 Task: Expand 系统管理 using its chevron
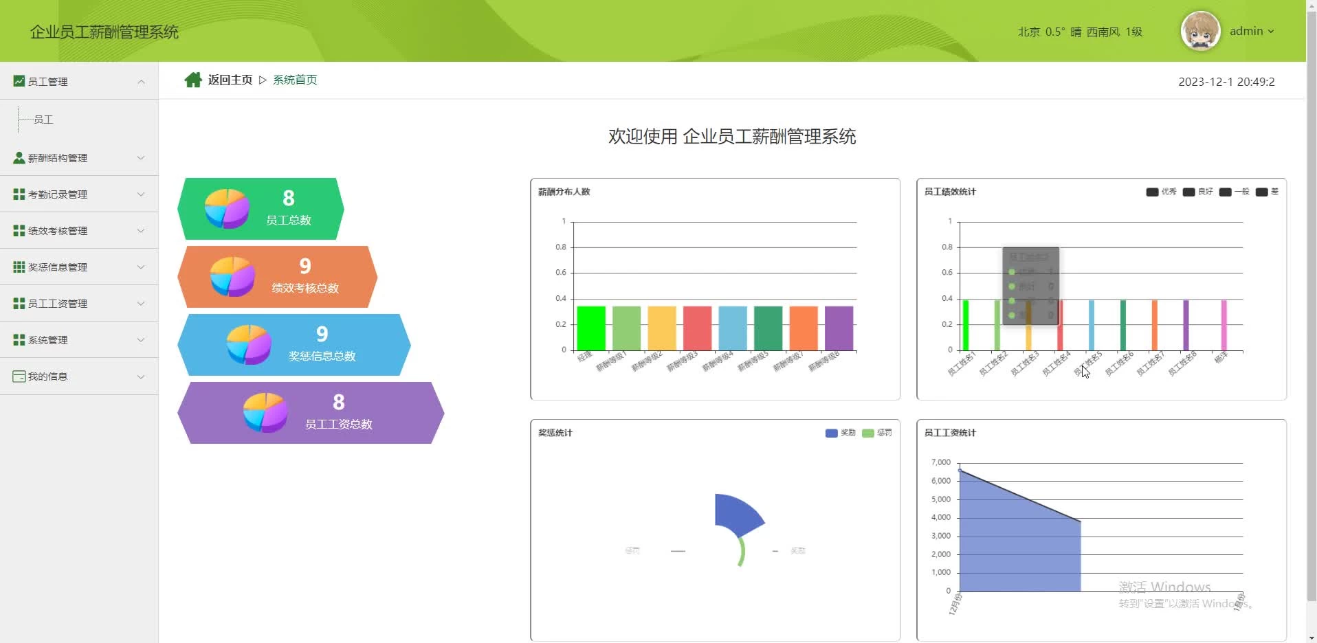pos(141,340)
